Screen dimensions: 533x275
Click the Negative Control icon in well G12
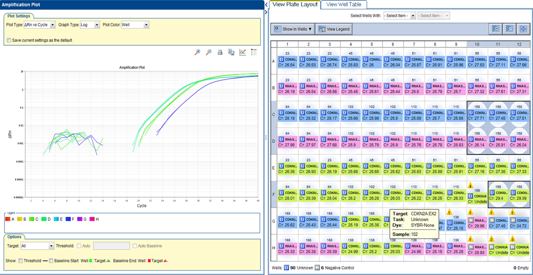click(513, 220)
